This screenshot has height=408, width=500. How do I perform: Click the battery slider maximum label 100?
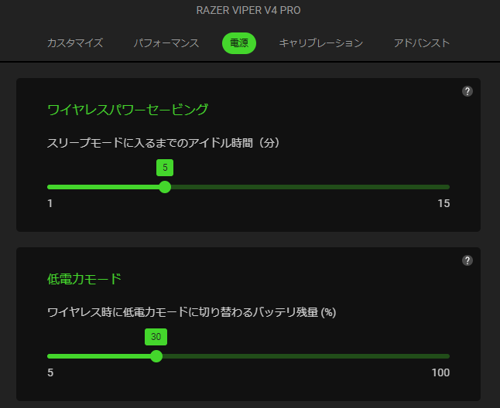click(440, 373)
